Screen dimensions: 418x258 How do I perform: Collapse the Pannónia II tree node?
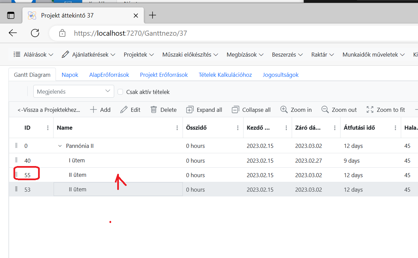tap(60, 146)
